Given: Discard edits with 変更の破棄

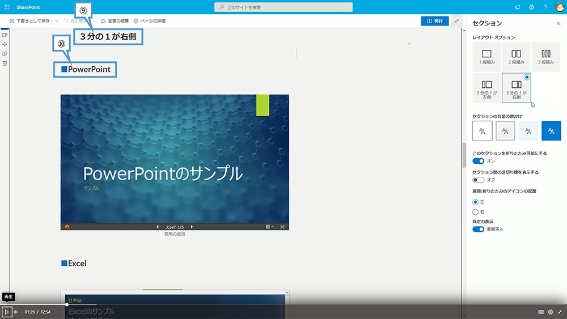Looking at the screenshot, I should pyautogui.click(x=115, y=21).
